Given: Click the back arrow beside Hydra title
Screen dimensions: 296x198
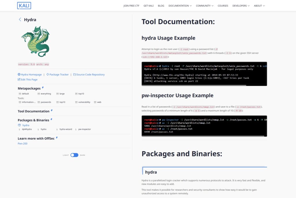Looking at the screenshot, I should pyautogui.click(x=20, y=20).
